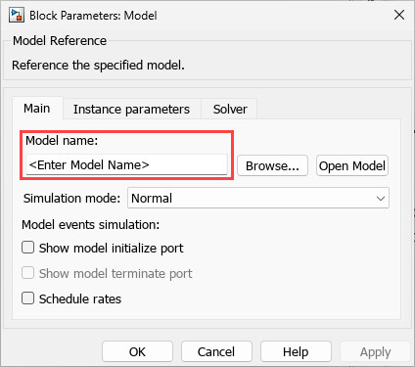Viewport: 415px width, 367px height.
Task: Switch to the Main tab
Action: pyautogui.click(x=37, y=109)
